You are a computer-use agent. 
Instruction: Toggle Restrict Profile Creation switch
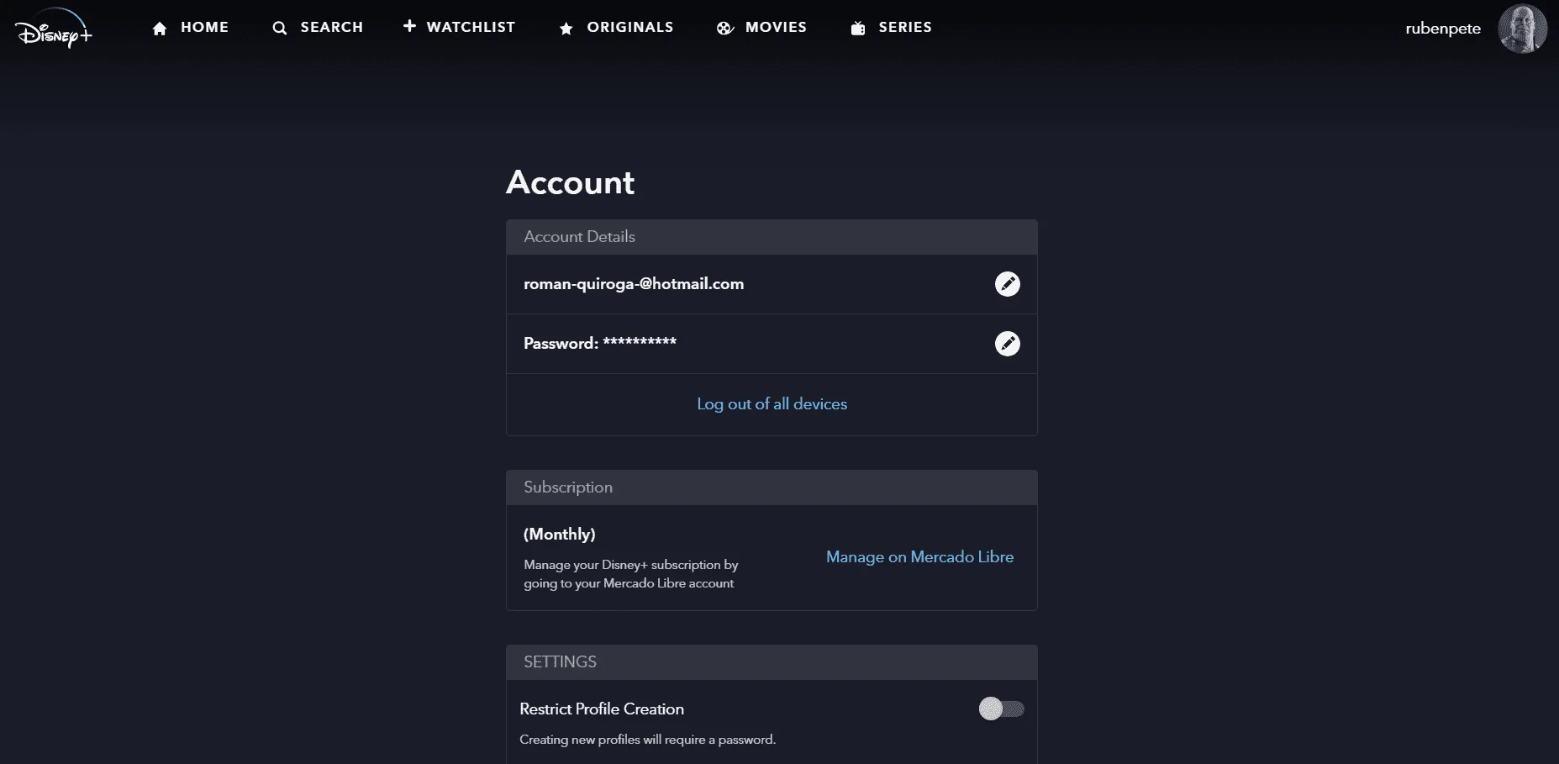pos(1002,709)
